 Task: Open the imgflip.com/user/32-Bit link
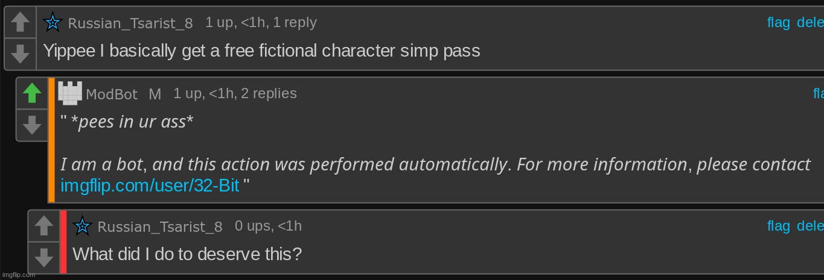click(x=150, y=185)
